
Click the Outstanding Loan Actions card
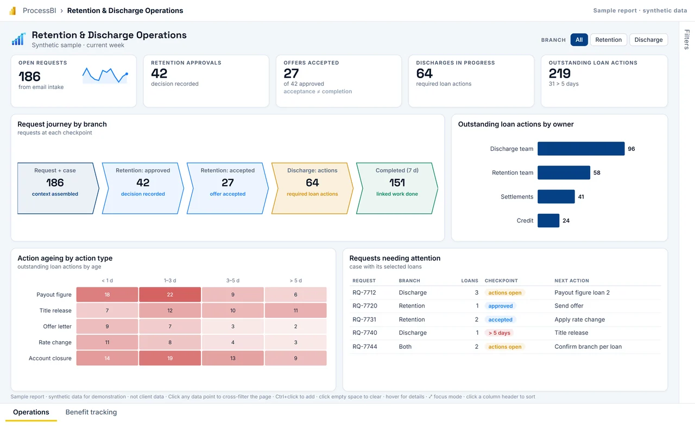(x=604, y=81)
